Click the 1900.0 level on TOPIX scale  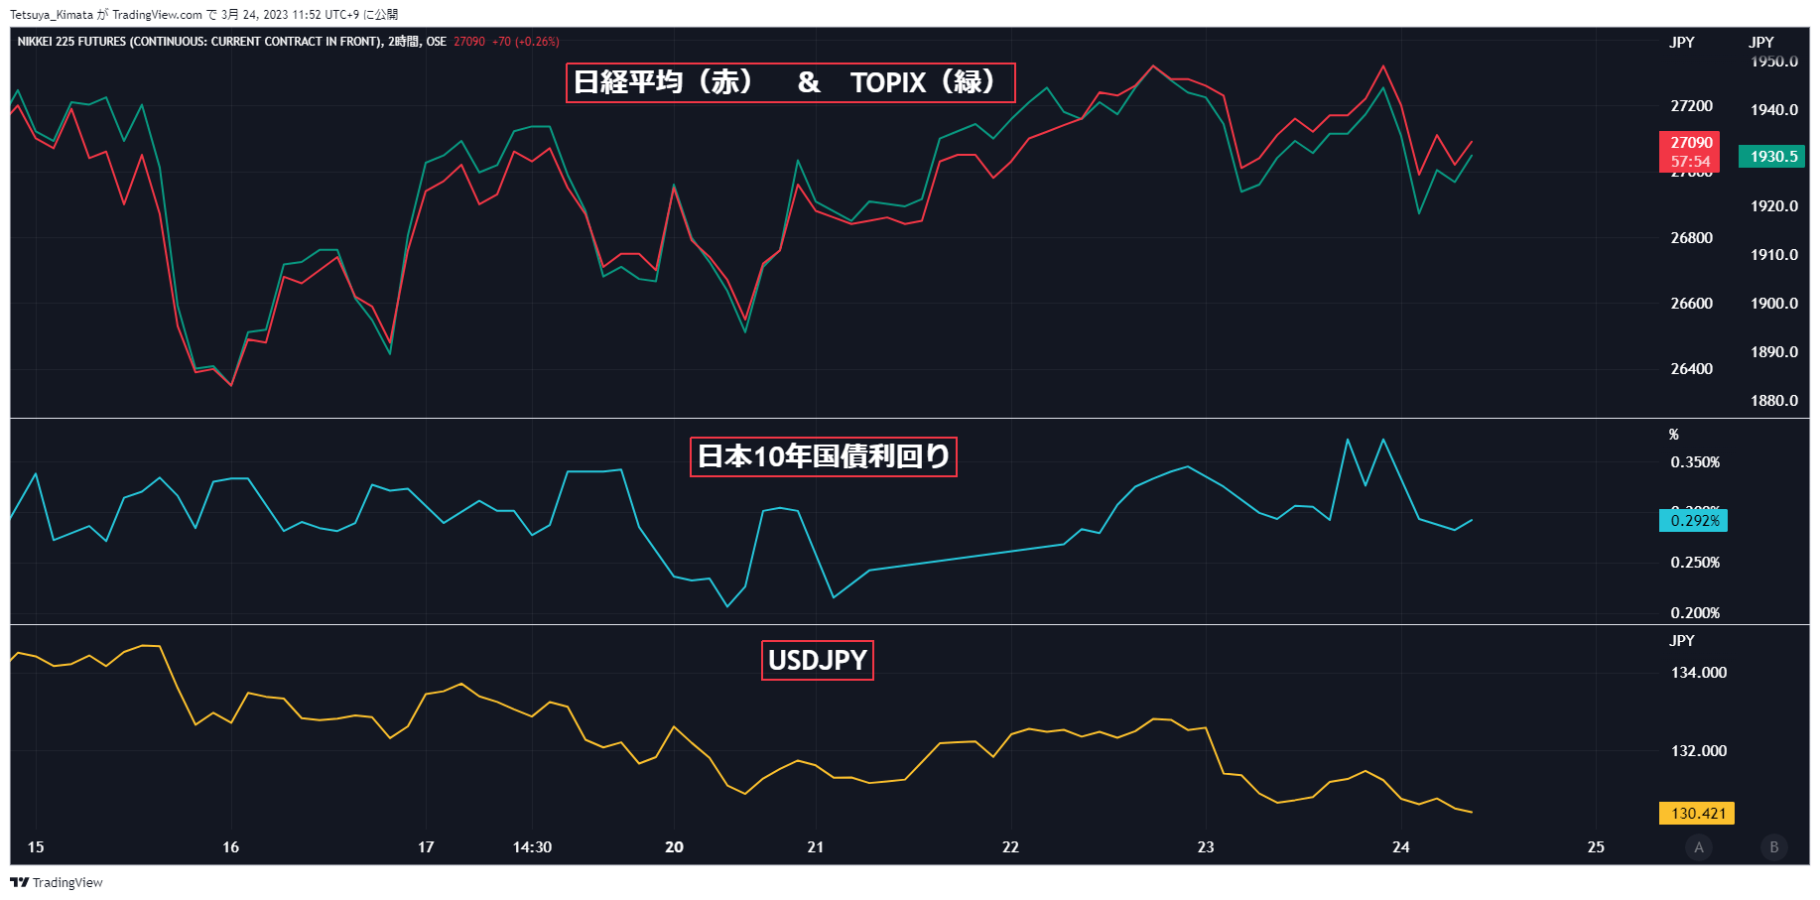[x=1774, y=304]
